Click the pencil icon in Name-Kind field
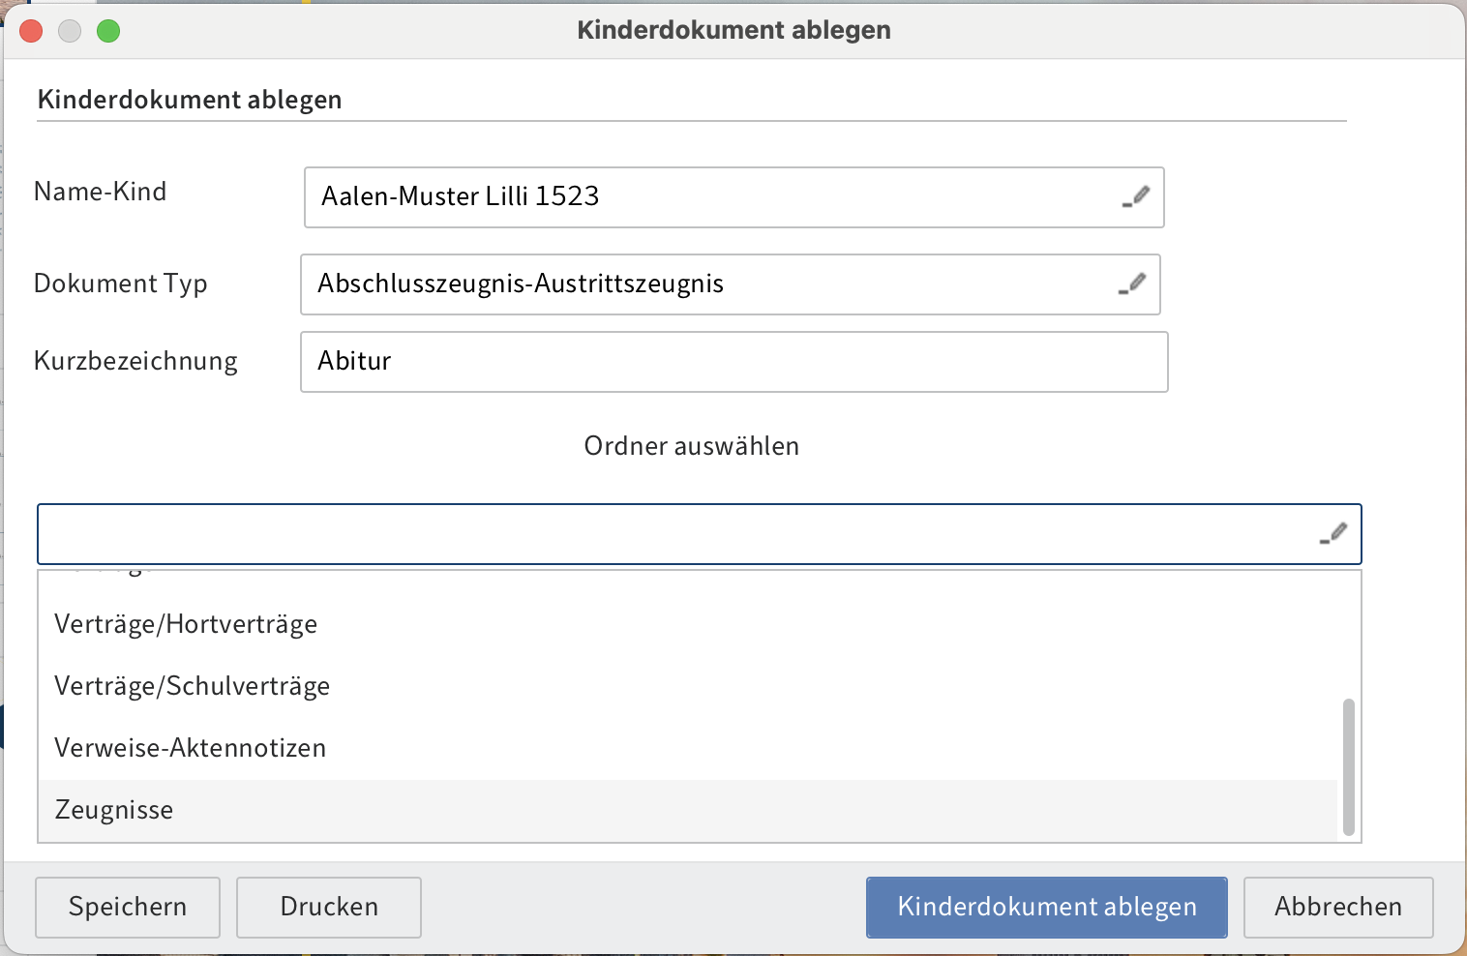The height and width of the screenshot is (956, 1467). 1136,196
